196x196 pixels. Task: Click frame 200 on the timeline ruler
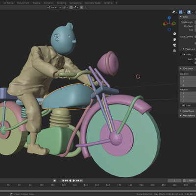coord(152,185)
